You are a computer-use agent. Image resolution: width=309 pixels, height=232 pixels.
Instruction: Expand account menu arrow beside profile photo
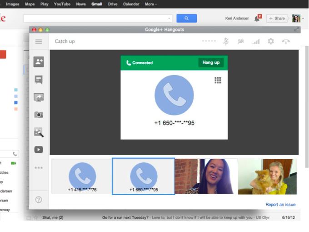(x=303, y=18)
